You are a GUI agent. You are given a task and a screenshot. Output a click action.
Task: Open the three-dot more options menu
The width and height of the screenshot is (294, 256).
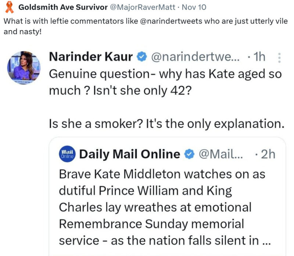(x=279, y=58)
